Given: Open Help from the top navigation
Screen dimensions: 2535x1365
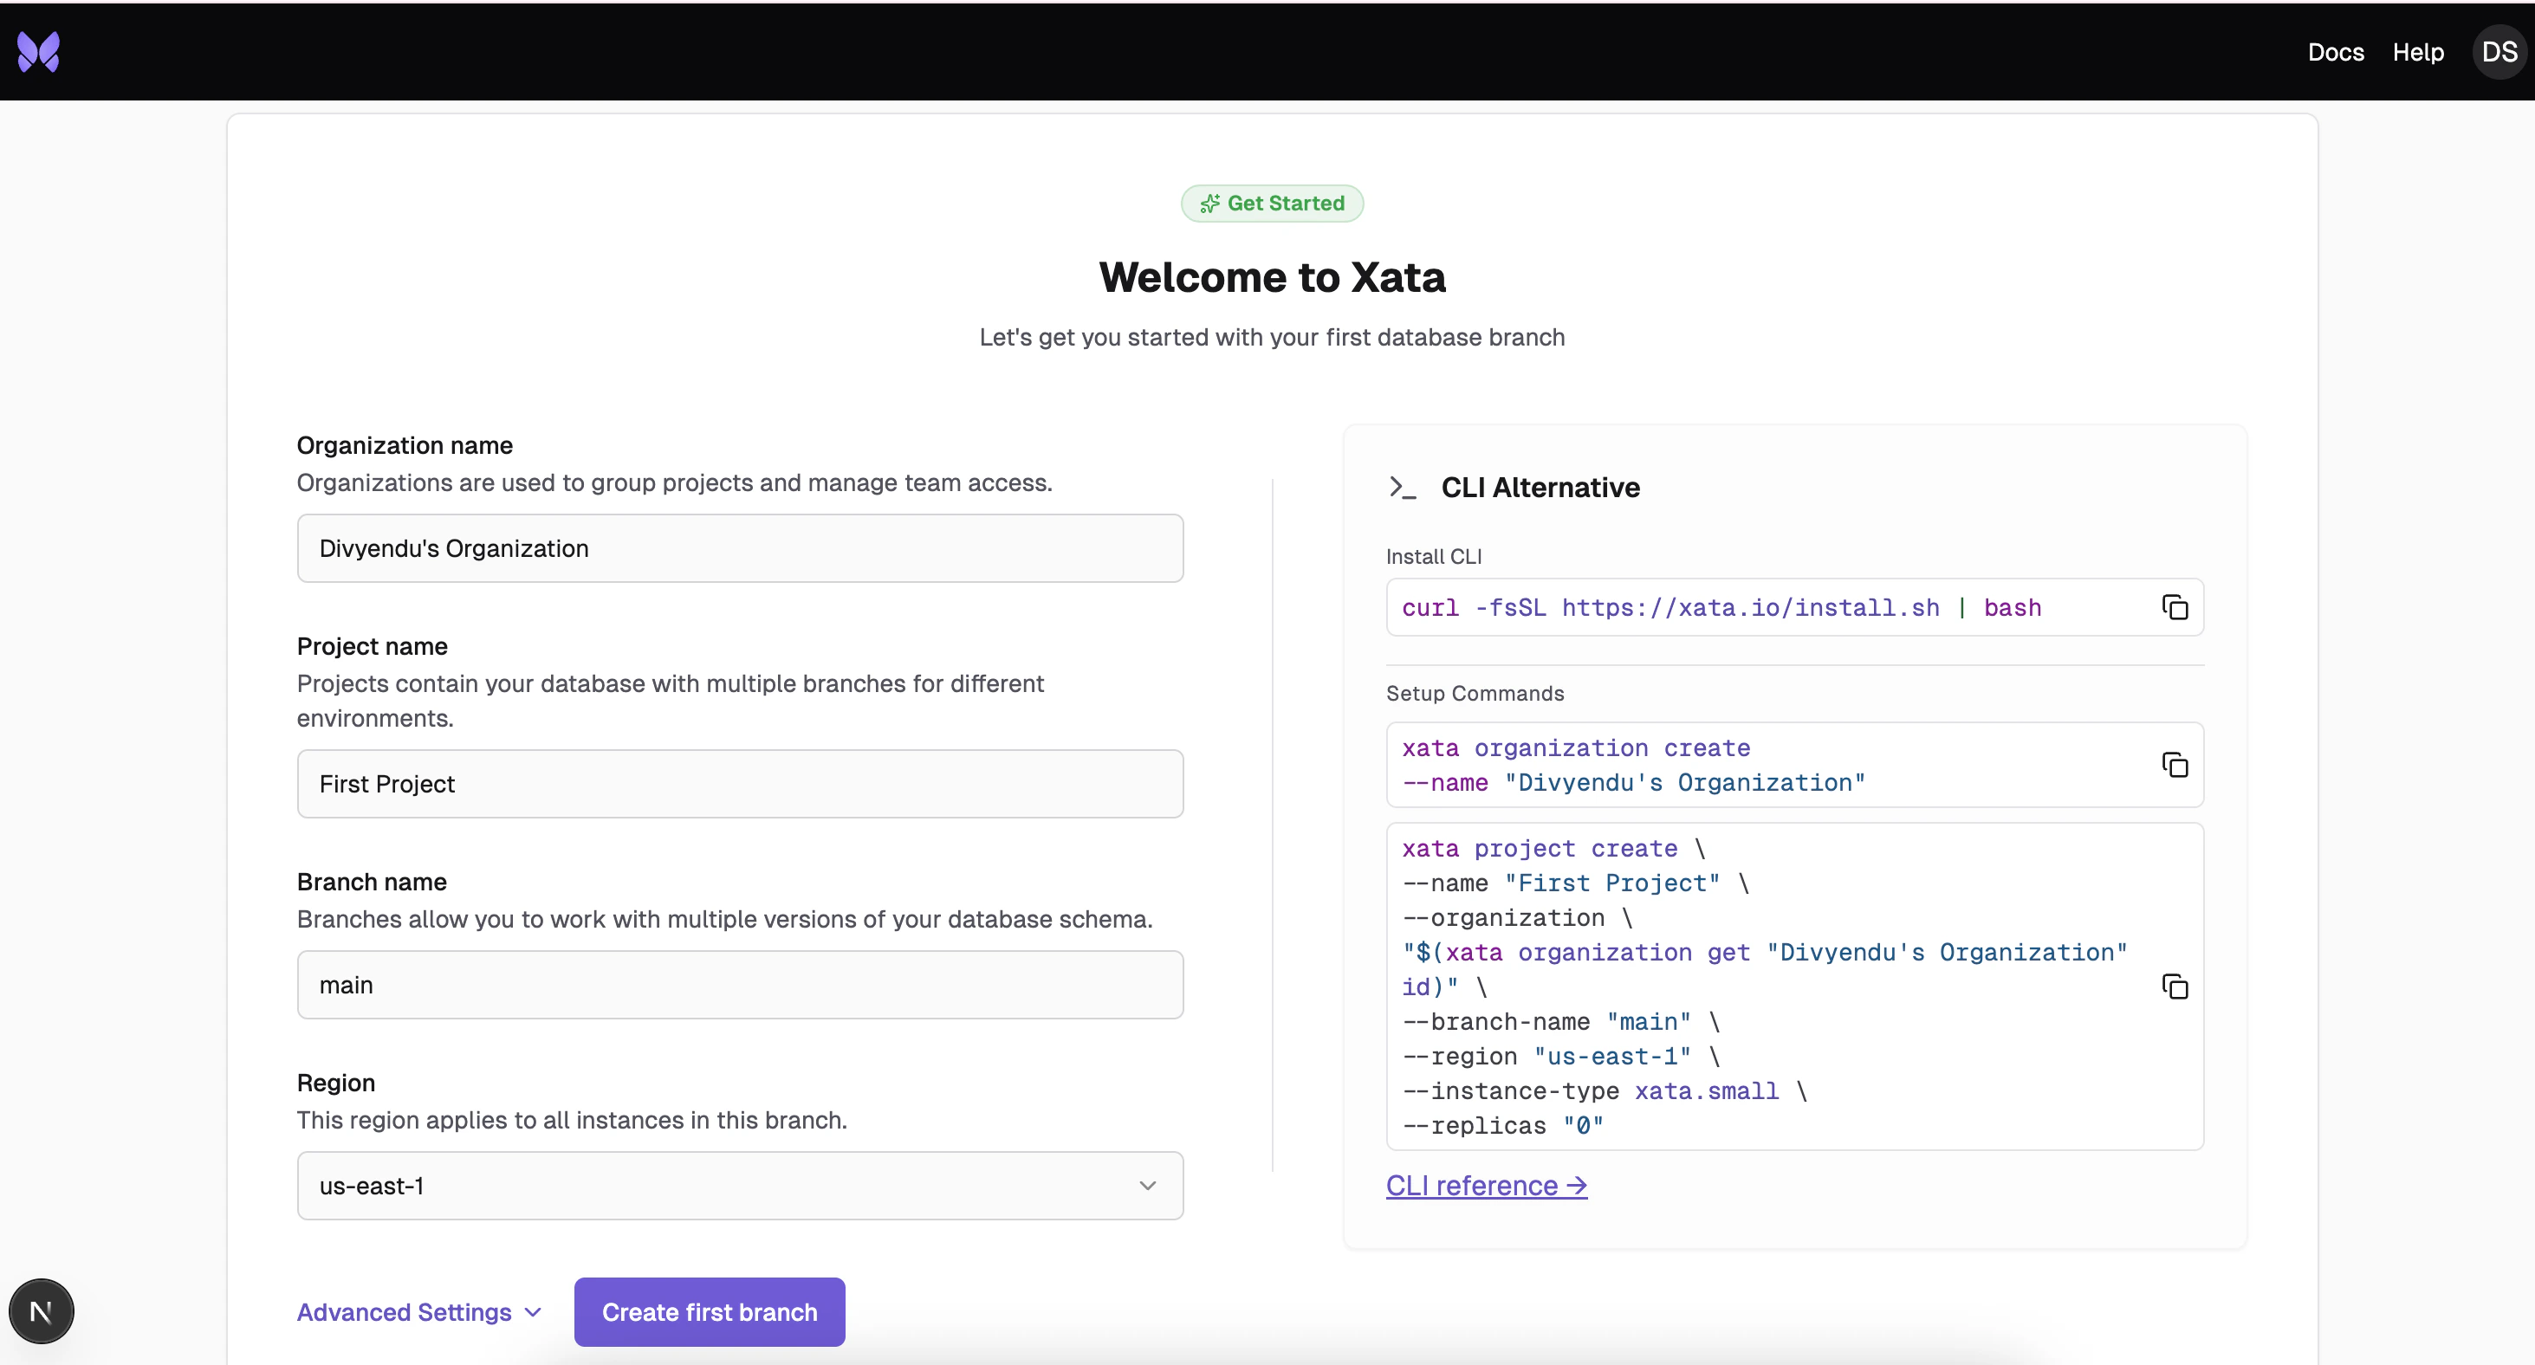Looking at the screenshot, I should pos(2419,51).
